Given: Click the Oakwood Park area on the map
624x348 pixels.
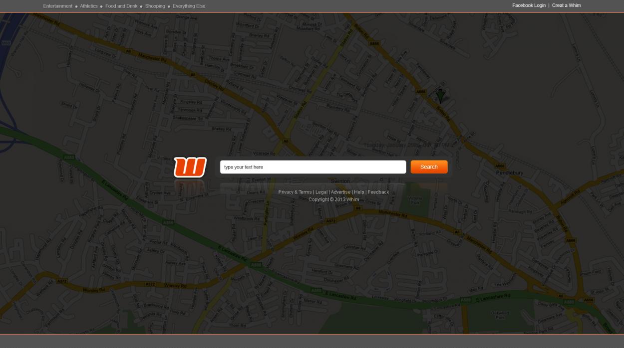Looking at the screenshot, I should click(500, 315).
